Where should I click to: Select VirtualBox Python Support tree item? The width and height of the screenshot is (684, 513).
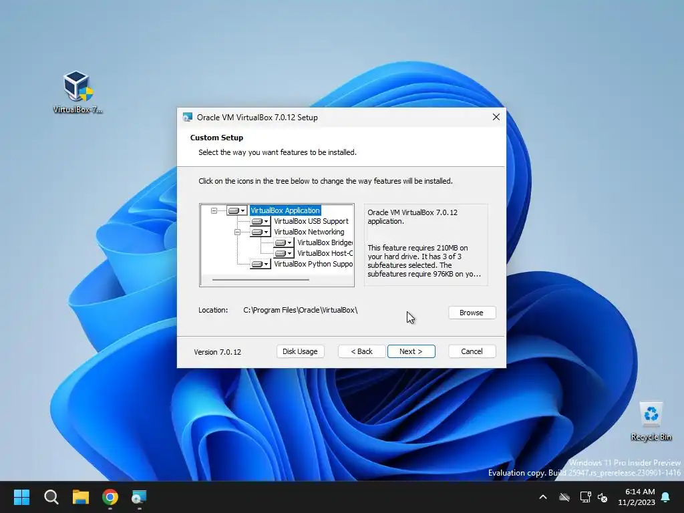[x=313, y=264]
